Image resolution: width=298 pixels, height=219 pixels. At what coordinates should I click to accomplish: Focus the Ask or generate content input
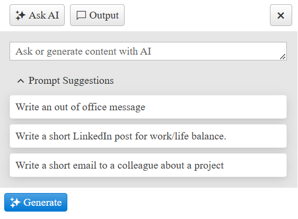click(x=148, y=51)
